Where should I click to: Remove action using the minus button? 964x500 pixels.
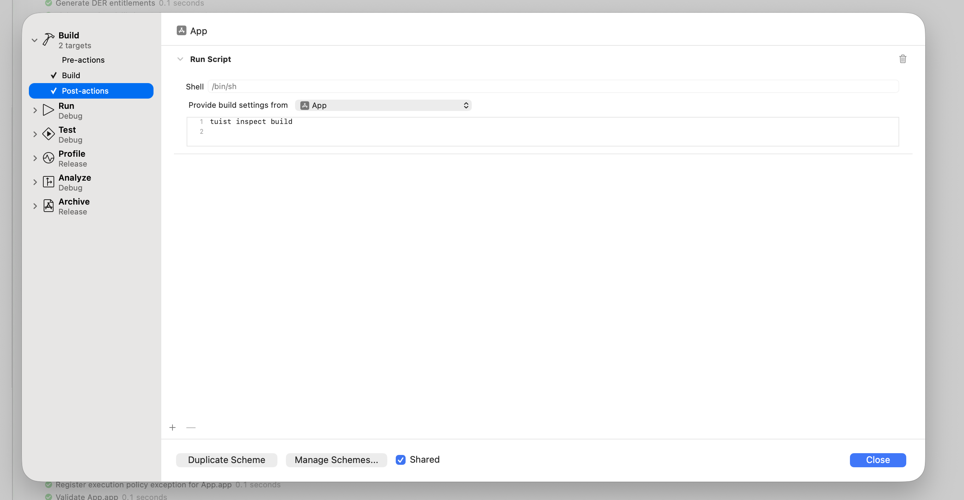click(191, 427)
